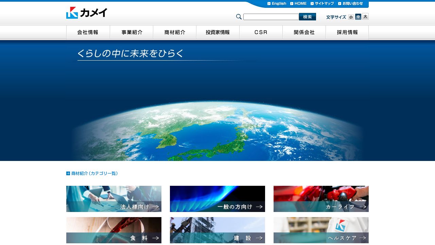Click the arrow icon on ヘルスケア banner

coord(363,238)
